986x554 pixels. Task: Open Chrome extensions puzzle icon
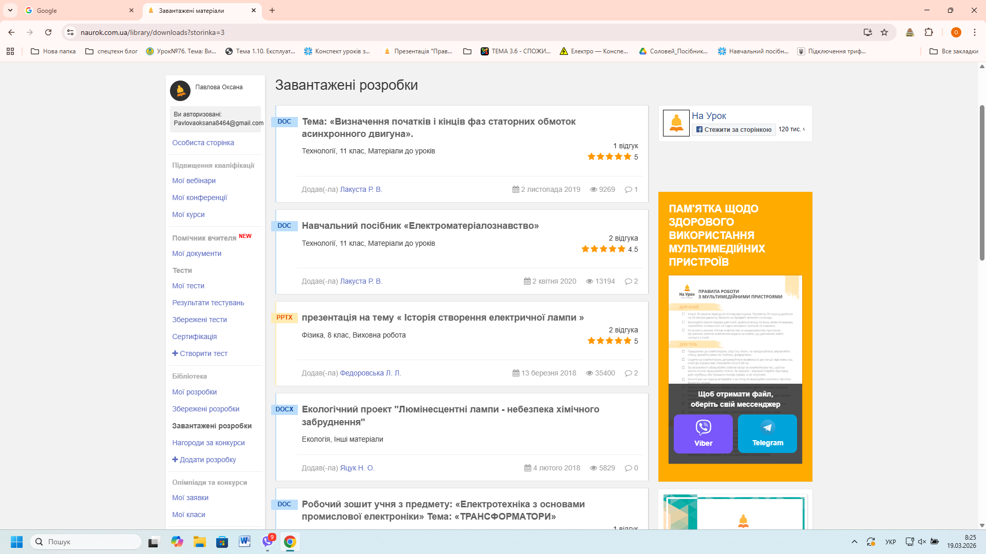click(x=928, y=32)
